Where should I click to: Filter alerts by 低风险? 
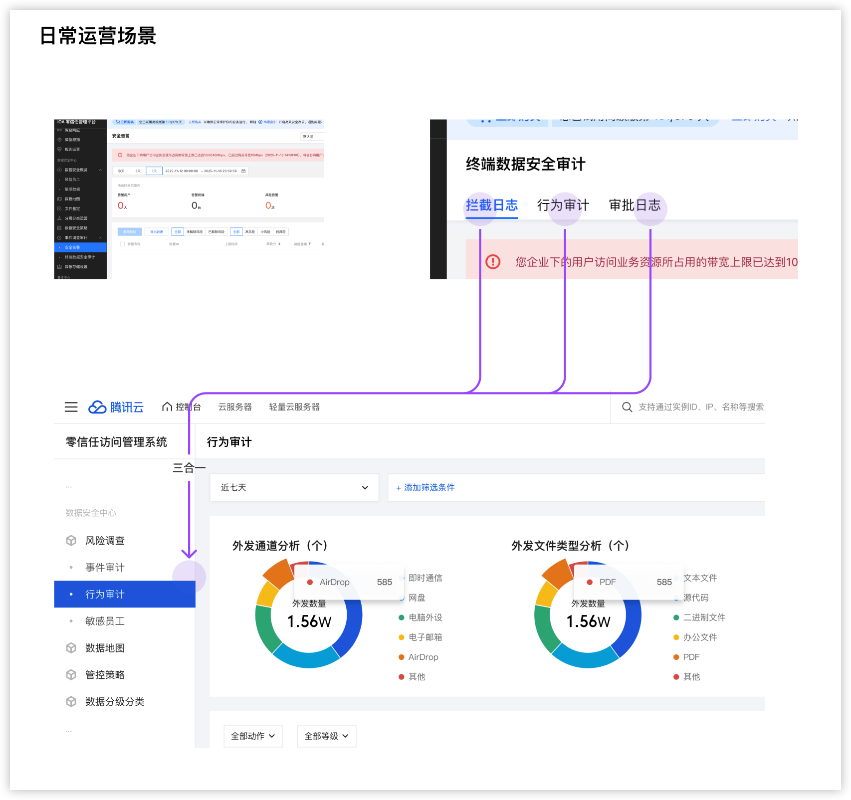pyautogui.click(x=281, y=232)
